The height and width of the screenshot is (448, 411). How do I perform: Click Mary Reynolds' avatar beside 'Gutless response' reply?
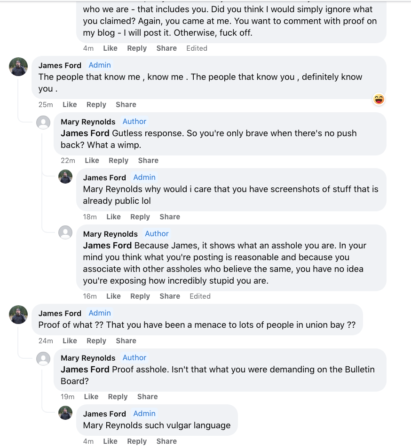click(x=43, y=123)
